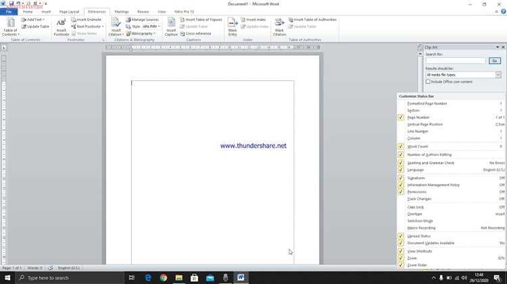Image resolution: width=507 pixels, height=284 pixels.
Task: Open the Windows Start menu
Action: tap(7, 277)
